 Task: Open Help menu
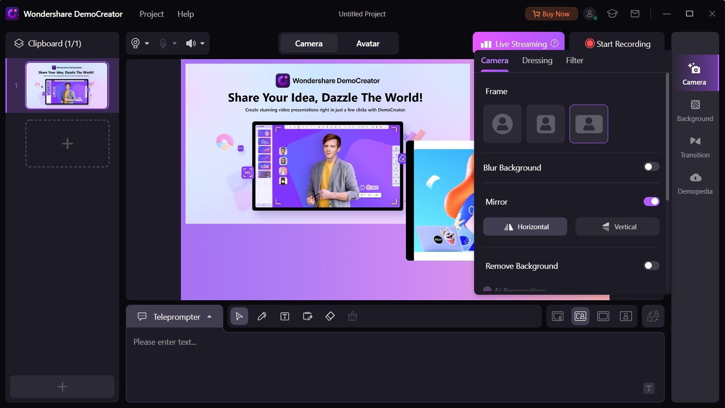(x=185, y=14)
